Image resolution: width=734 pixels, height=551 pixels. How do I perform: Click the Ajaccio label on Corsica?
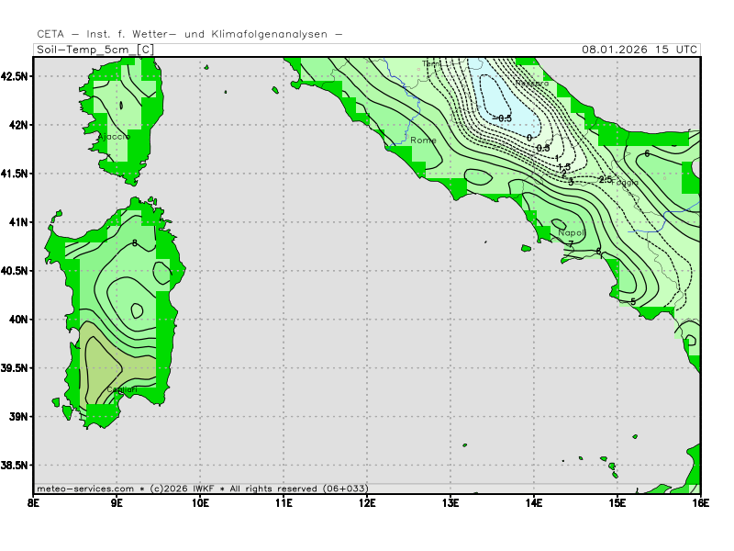click(114, 136)
